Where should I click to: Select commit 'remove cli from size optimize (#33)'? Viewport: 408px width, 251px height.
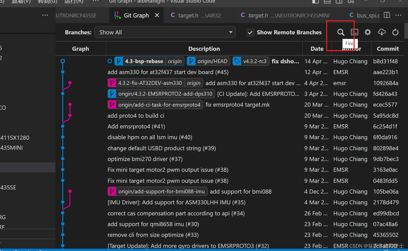coord(153,235)
